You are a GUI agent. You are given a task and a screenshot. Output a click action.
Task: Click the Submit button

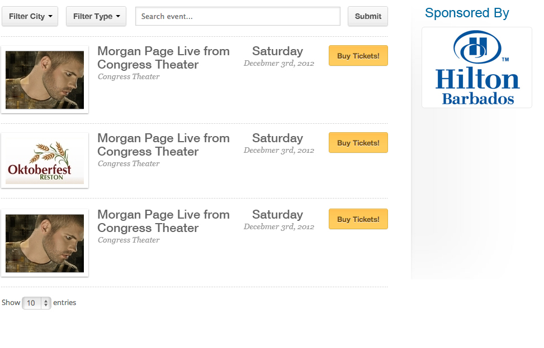[x=368, y=16]
